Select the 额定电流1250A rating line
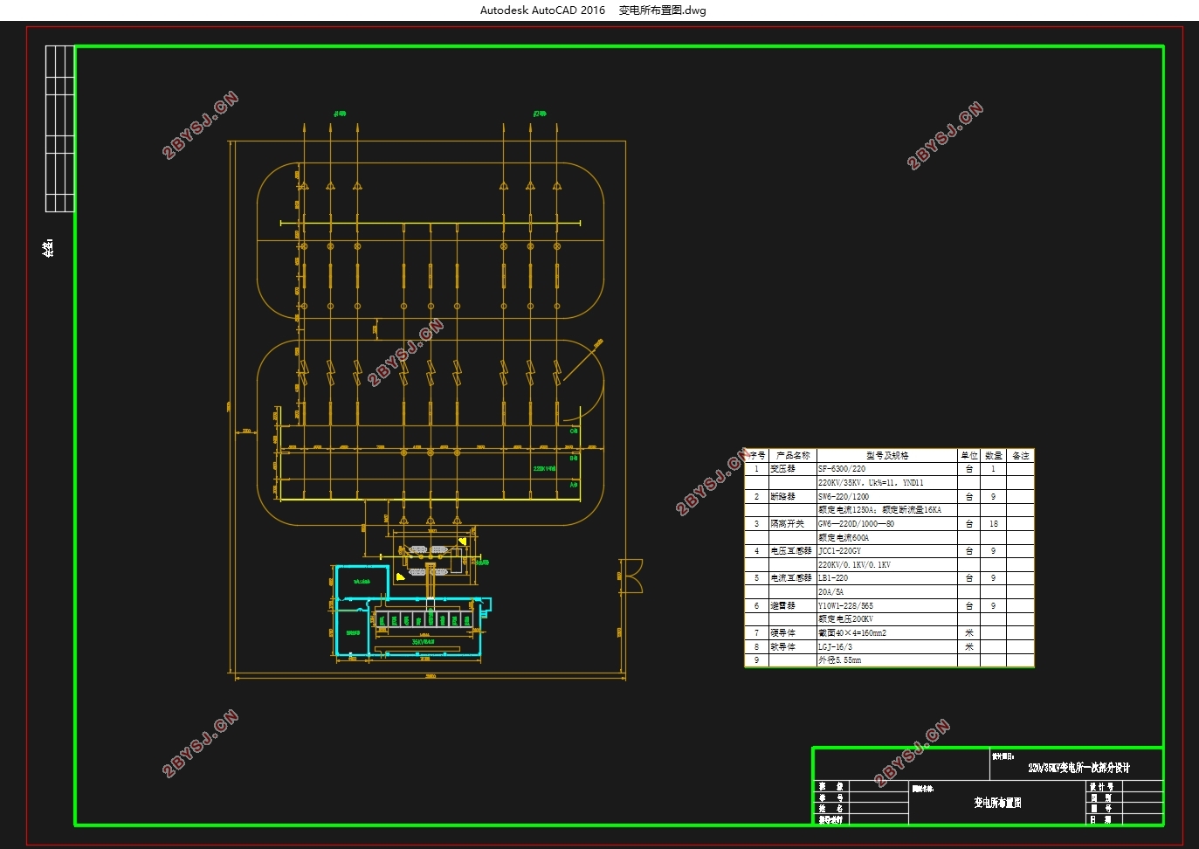The height and width of the screenshot is (849, 1199). tap(879, 510)
